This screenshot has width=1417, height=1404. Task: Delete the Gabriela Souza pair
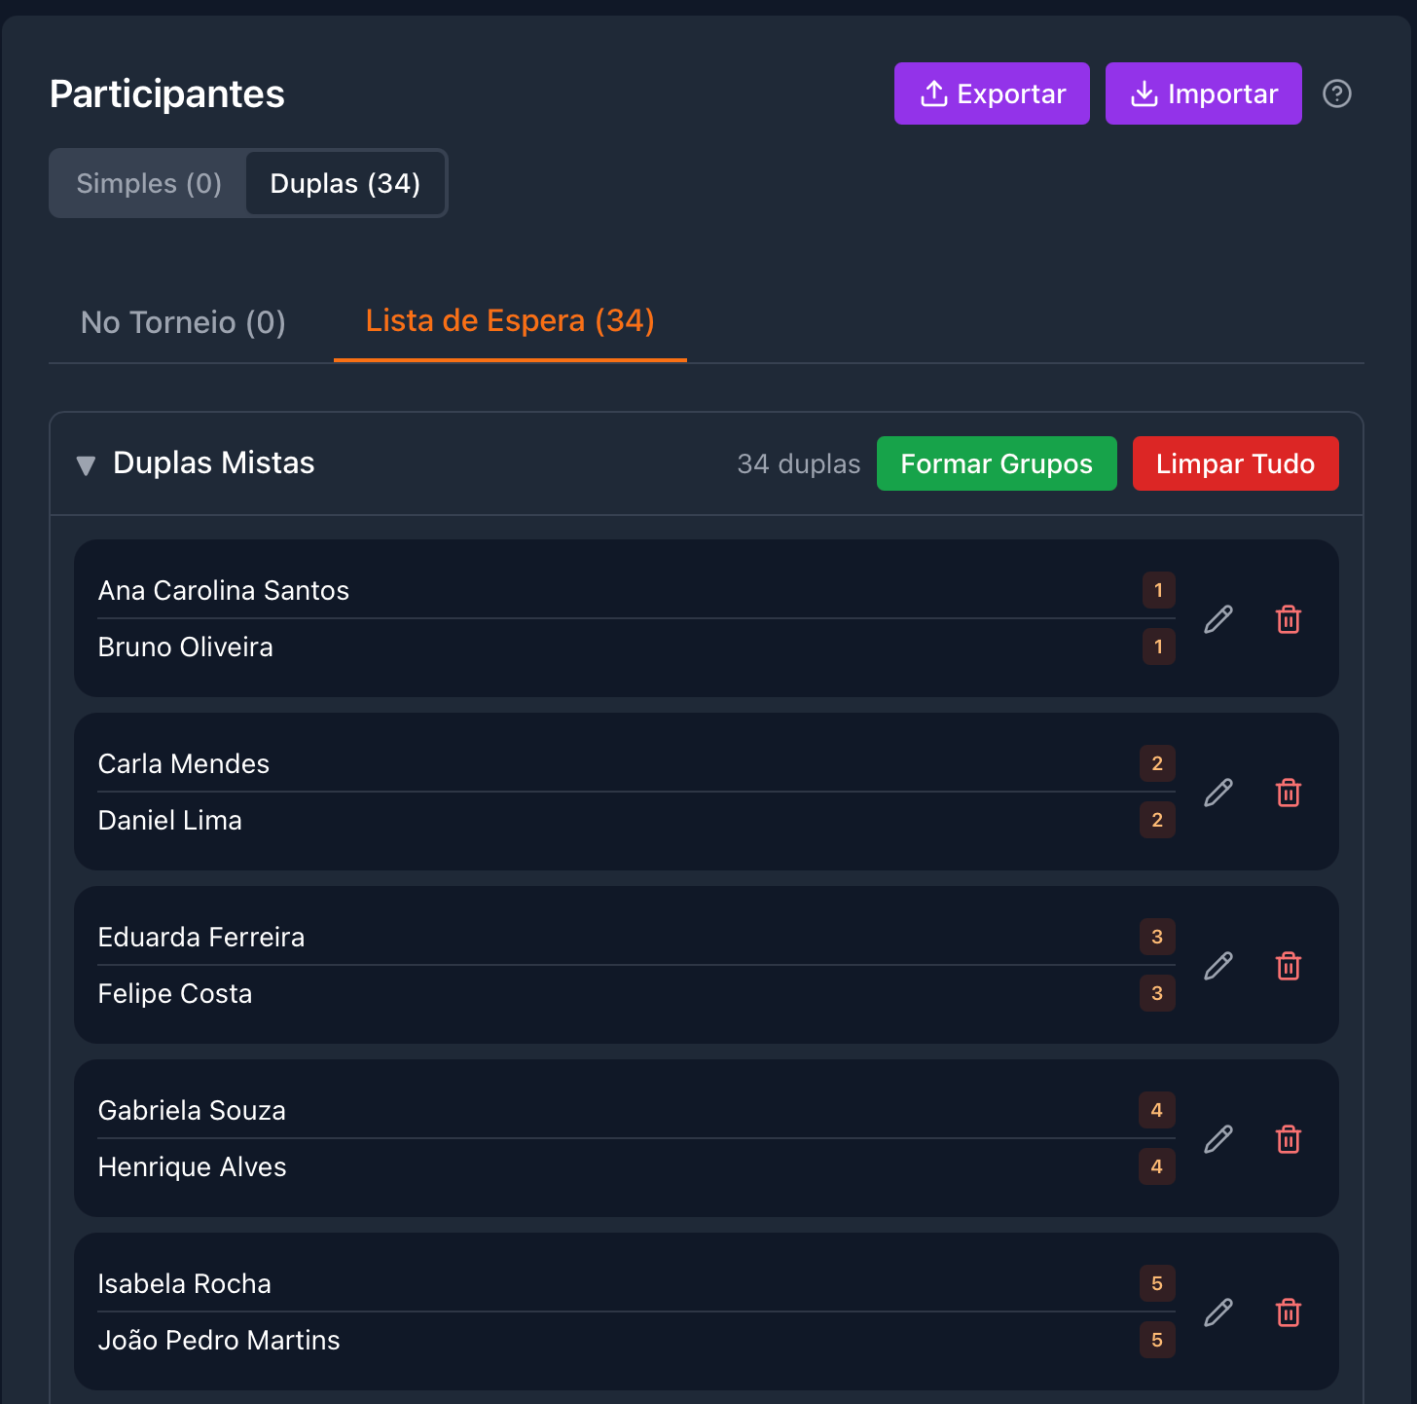[x=1289, y=1138]
